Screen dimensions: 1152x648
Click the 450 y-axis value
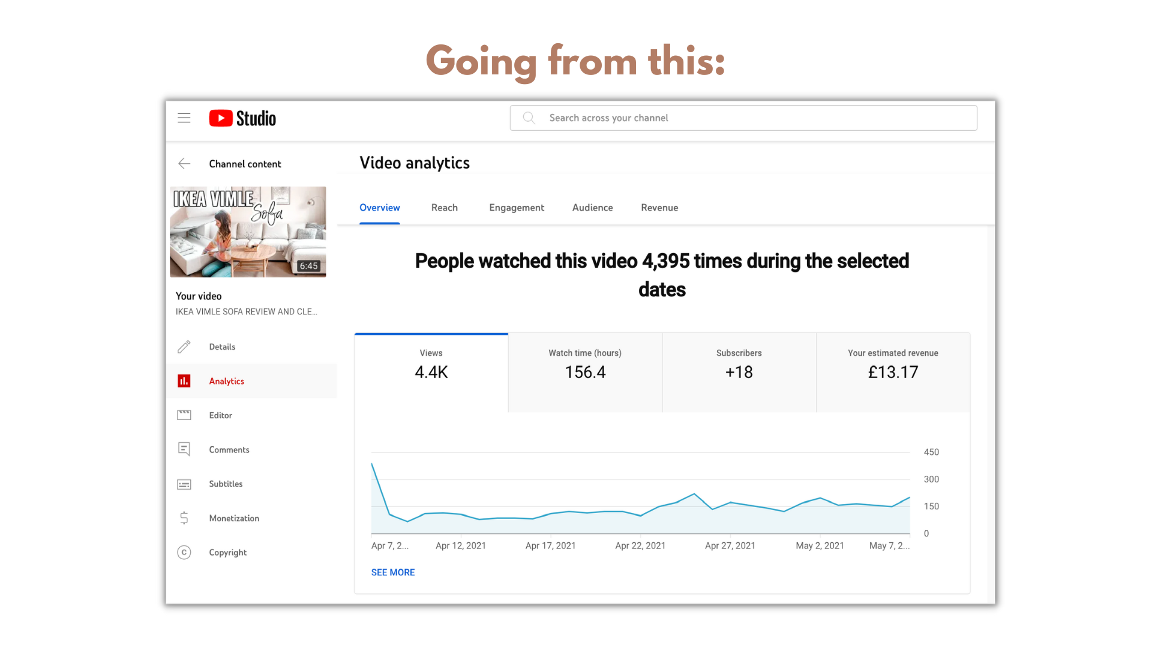click(931, 452)
